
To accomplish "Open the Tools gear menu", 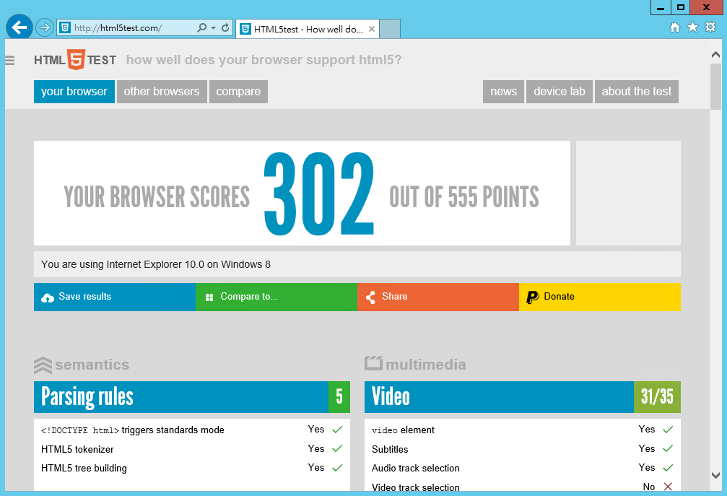I will [710, 27].
